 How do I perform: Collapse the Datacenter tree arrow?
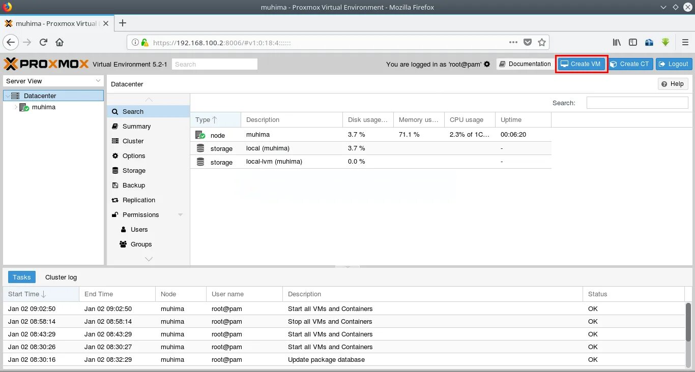[7, 96]
